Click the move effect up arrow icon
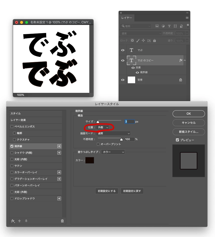The width and height of the screenshot is (215, 237). click(x=19, y=221)
